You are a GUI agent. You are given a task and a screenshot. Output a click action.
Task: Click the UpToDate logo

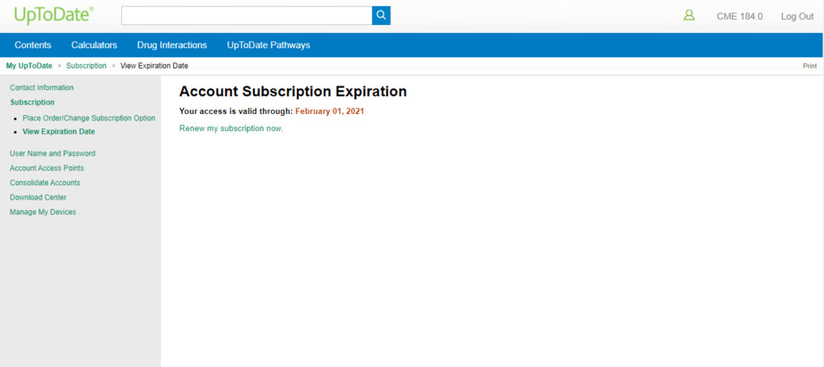pyautogui.click(x=54, y=15)
